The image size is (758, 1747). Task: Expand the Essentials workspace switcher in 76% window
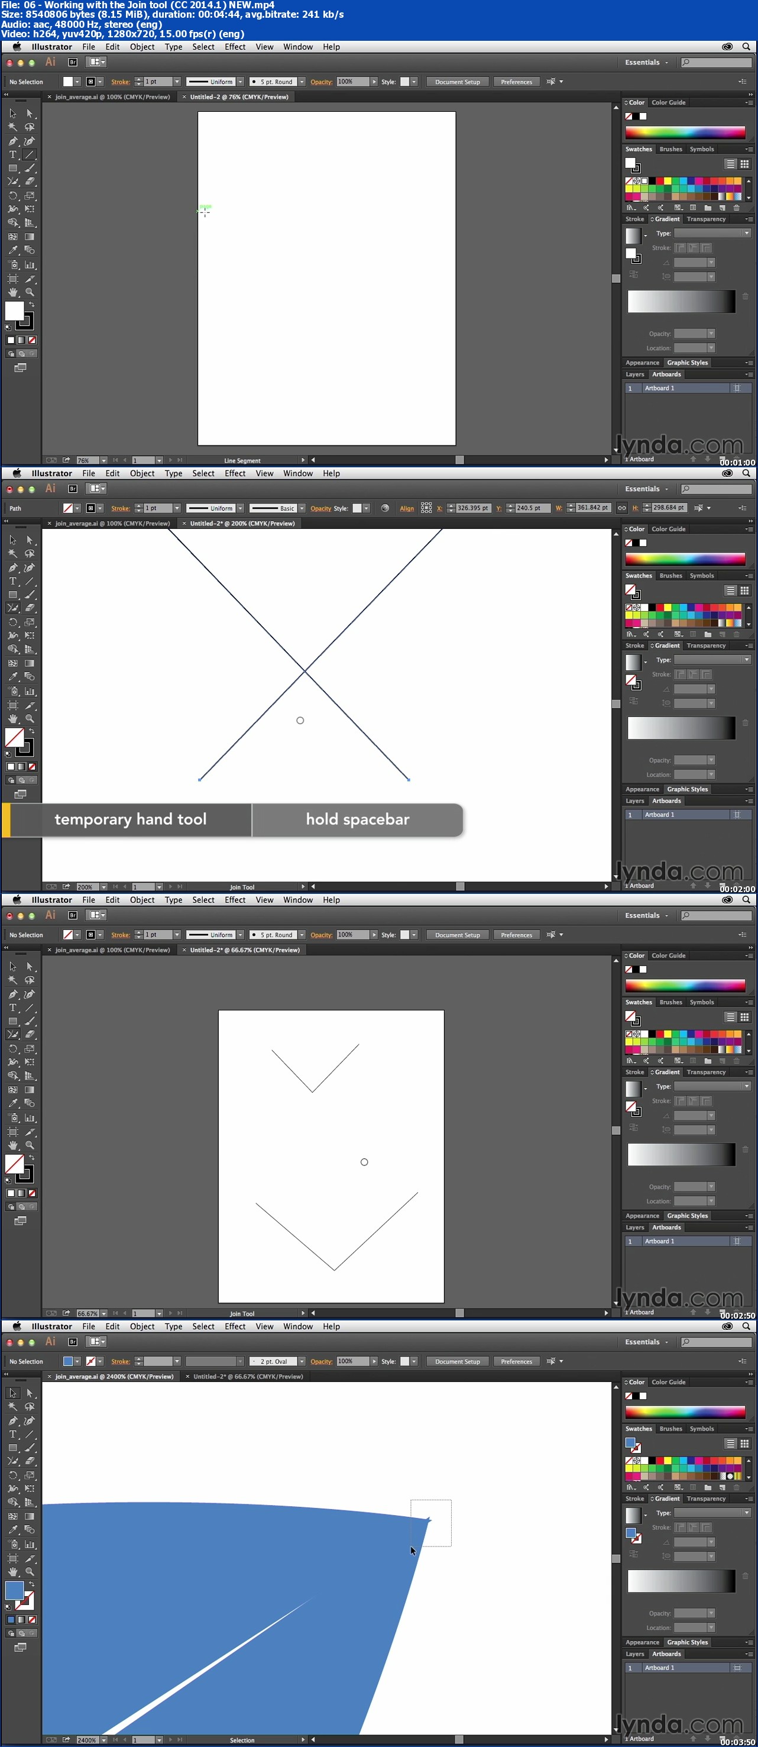(x=646, y=62)
